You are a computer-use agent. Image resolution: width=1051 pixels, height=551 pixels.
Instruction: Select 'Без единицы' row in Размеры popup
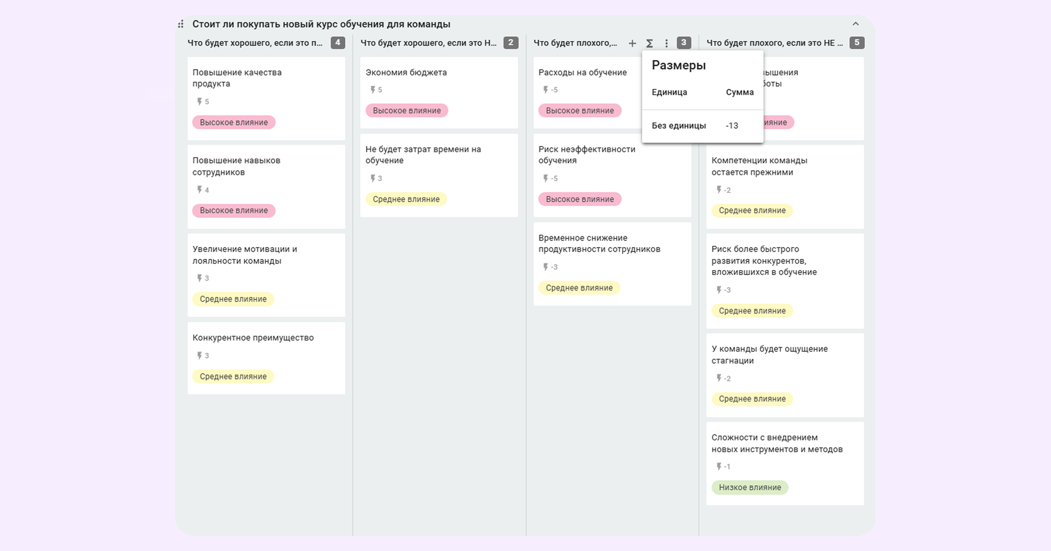point(678,126)
